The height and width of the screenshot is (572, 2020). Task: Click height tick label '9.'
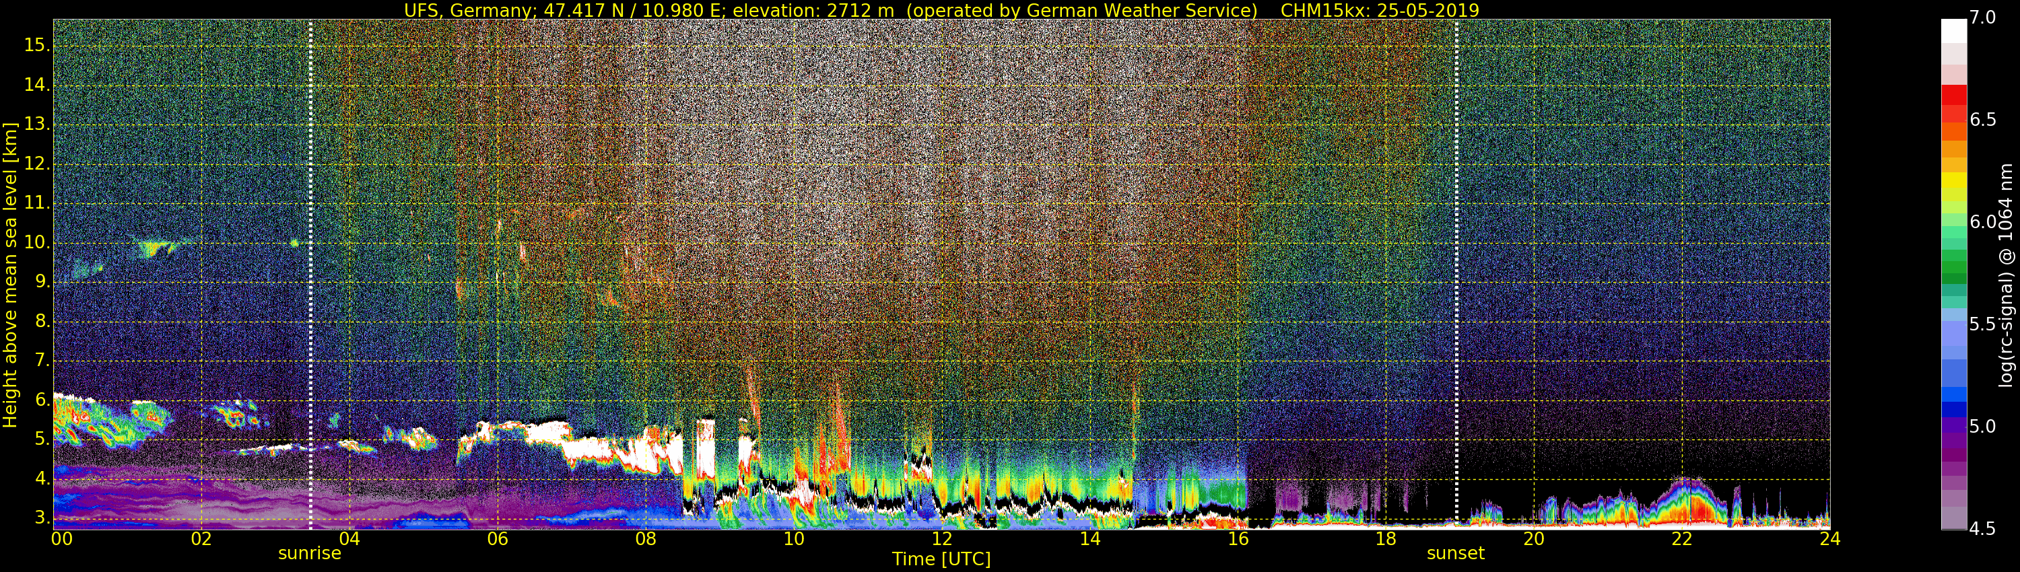coord(42,282)
